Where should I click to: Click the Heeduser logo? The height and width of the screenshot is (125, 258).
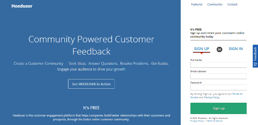22,6
